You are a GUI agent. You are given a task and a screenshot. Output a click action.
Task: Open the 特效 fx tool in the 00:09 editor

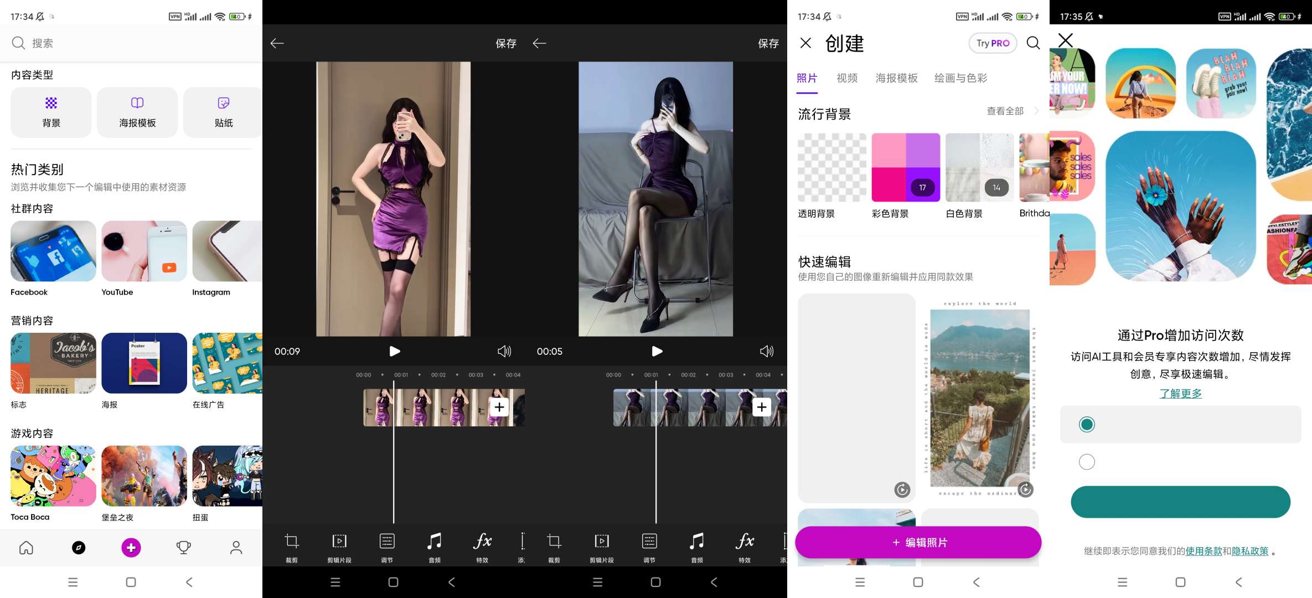[482, 547]
